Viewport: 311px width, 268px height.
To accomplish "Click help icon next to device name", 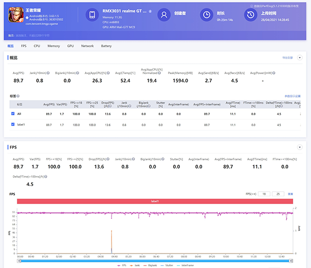I will tap(150, 11).
